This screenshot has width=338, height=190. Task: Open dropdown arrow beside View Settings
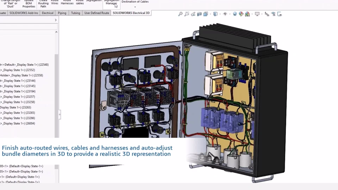252,14
